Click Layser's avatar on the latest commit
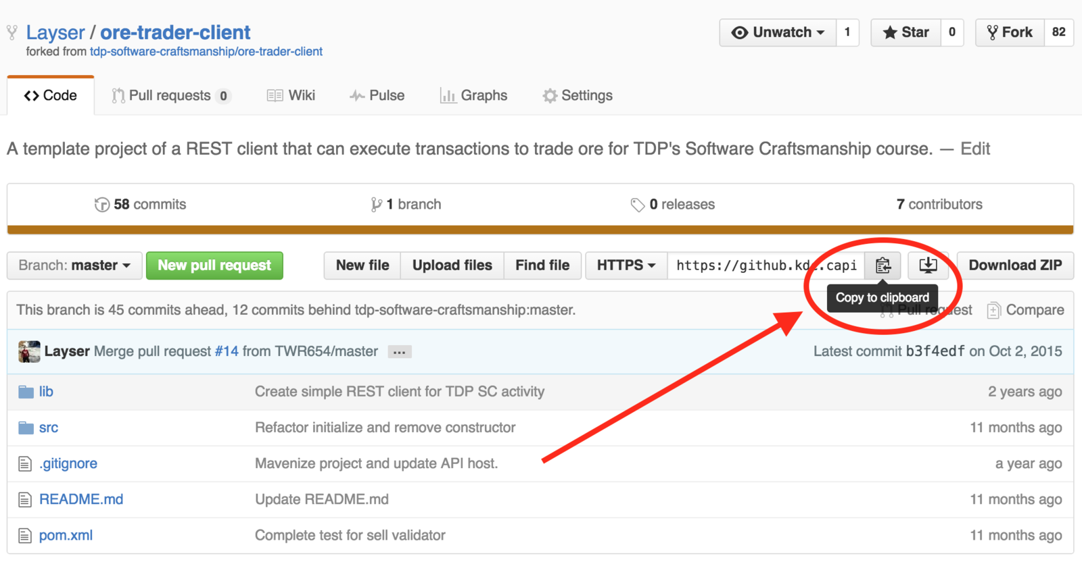This screenshot has width=1082, height=564. pos(29,351)
